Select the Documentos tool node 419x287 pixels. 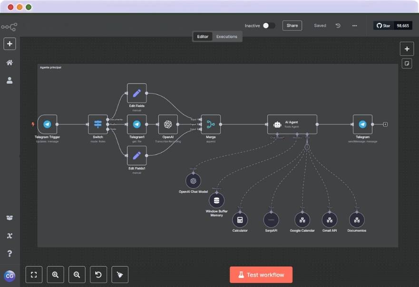pyautogui.click(x=357, y=220)
